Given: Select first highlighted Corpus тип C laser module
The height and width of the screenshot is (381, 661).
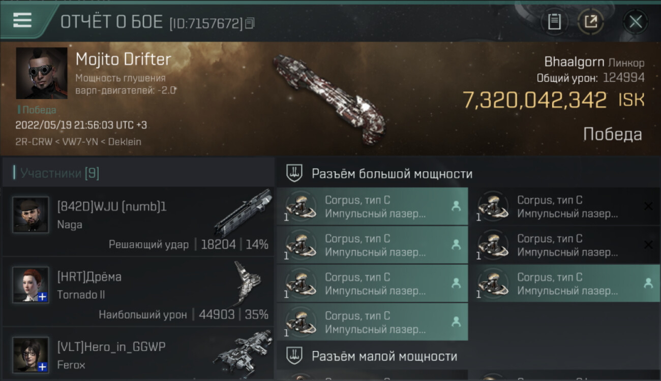Looking at the screenshot, I should [372, 207].
